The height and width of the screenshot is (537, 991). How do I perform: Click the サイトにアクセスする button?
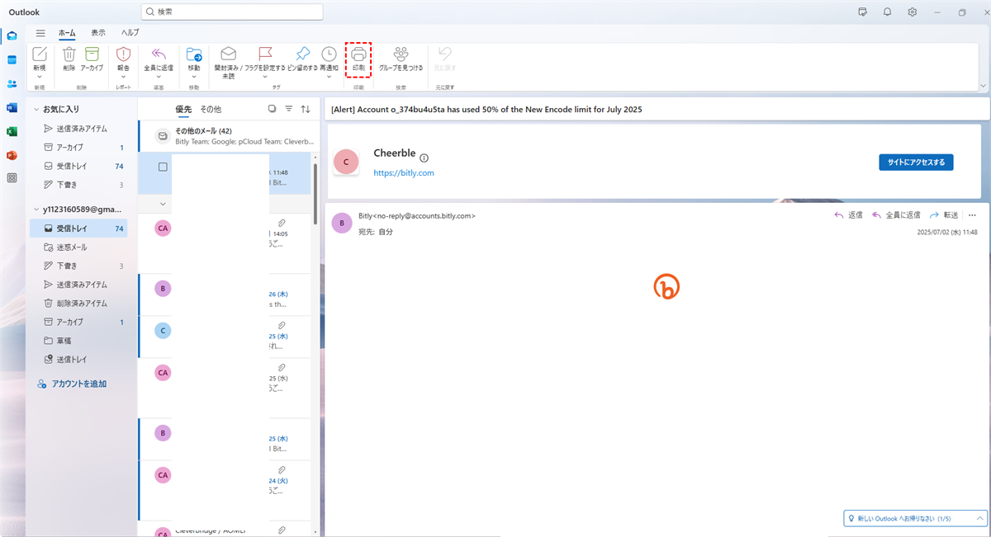(916, 162)
